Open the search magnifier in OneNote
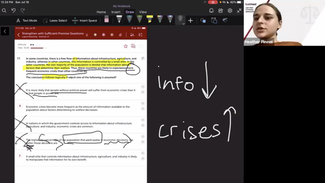The image size is (325, 183). click(4, 11)
